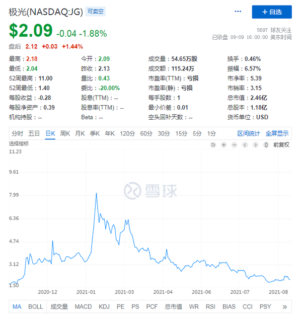Toggle candlestick chart style icon
The height and width of the screenshot is (318, 302).
click(266, 145)
